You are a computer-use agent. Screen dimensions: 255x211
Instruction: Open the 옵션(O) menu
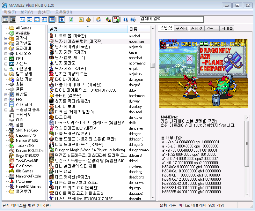pyautogui.click(x=44, y=12)
